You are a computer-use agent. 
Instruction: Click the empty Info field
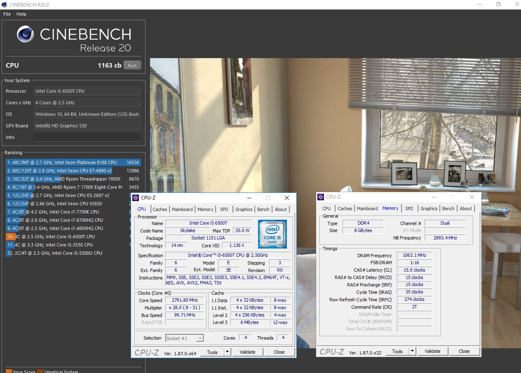pos(87,137)
